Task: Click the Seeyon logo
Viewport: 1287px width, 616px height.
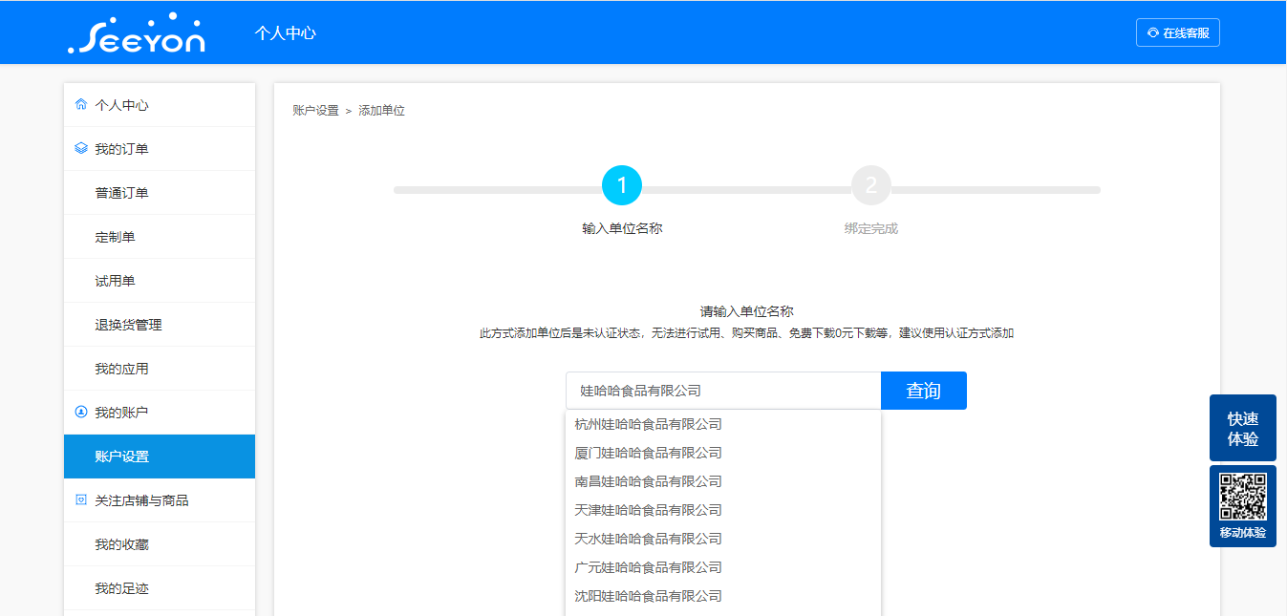Action: coord(137,32)
